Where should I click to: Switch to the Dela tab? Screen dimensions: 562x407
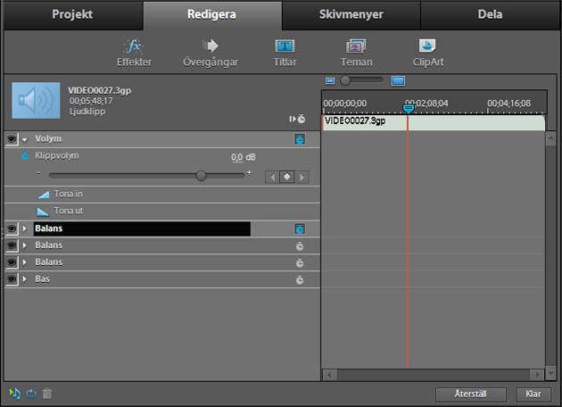click(490, 14)
